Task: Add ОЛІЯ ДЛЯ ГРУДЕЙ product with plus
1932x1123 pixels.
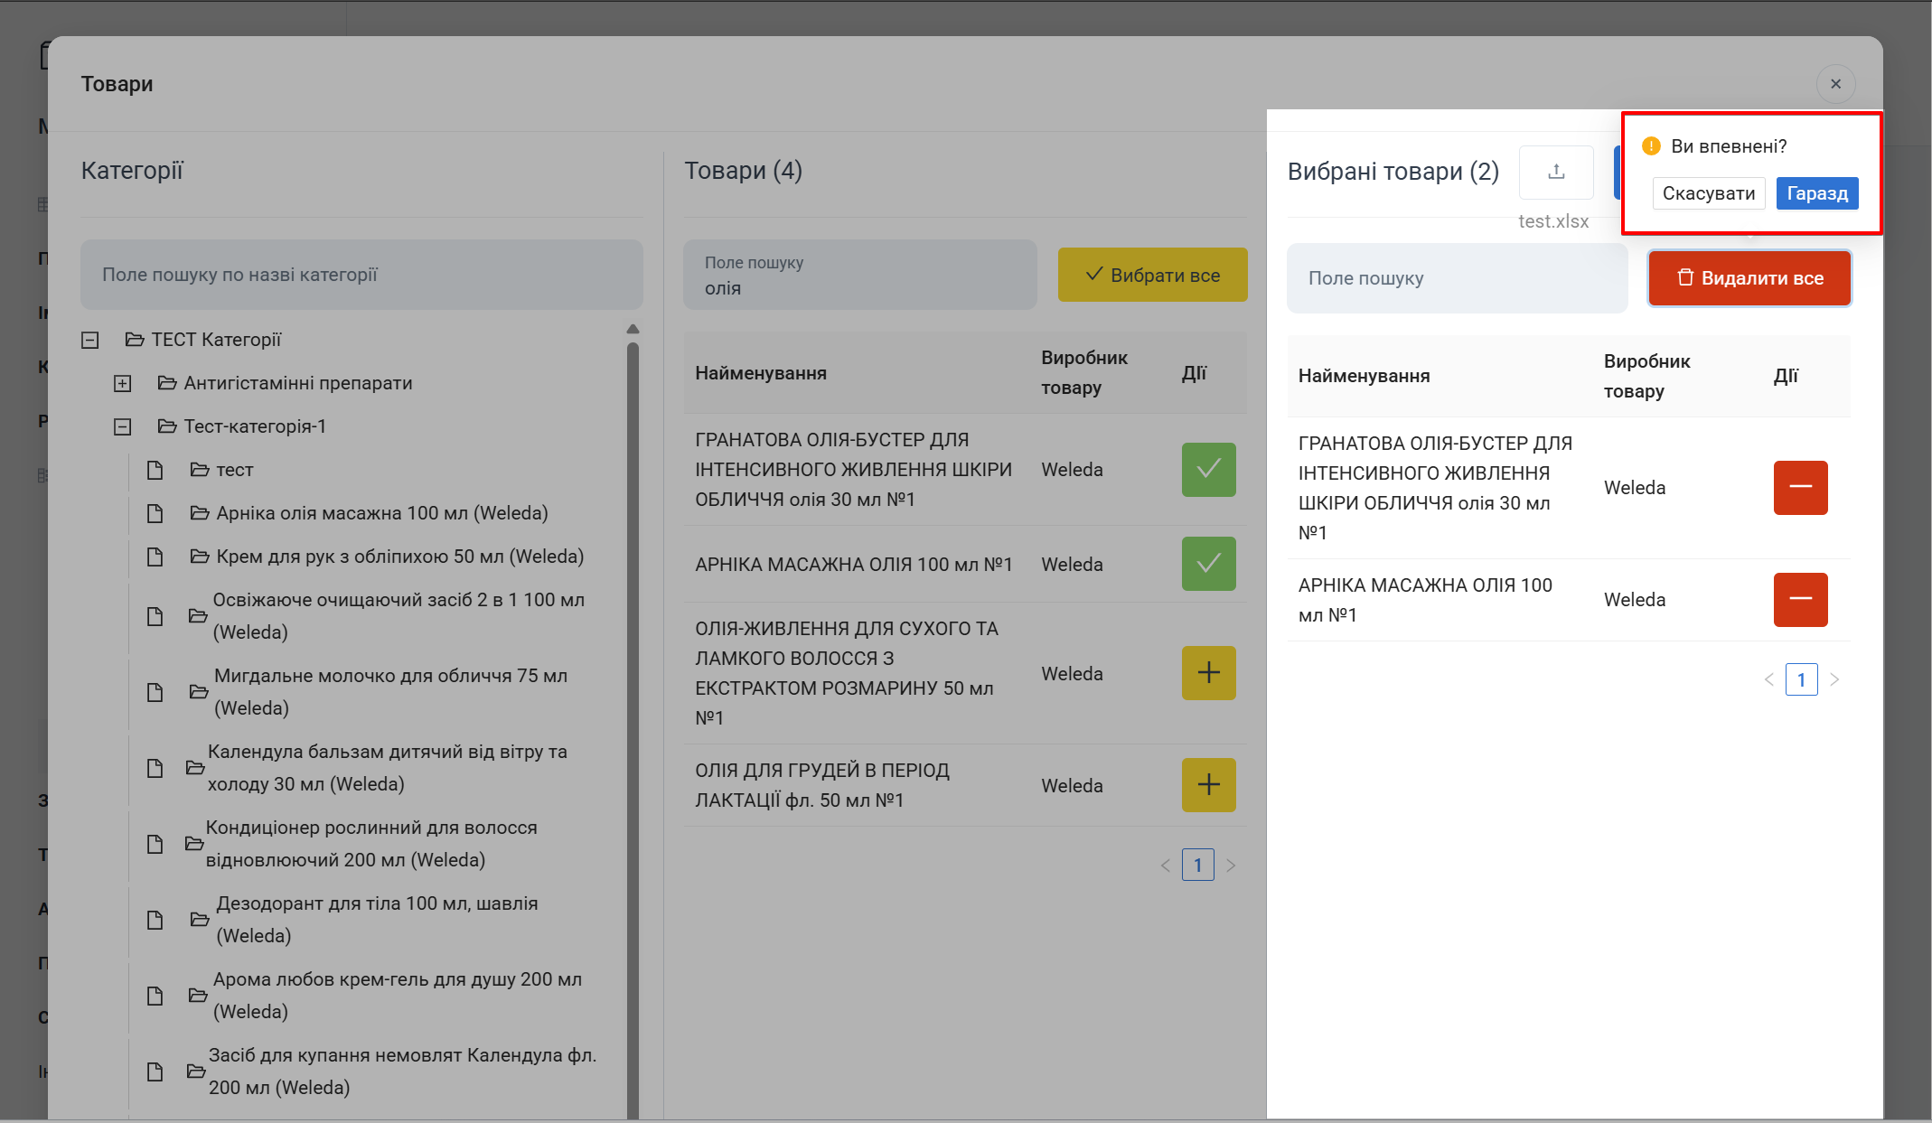Action: point(1207,785)
